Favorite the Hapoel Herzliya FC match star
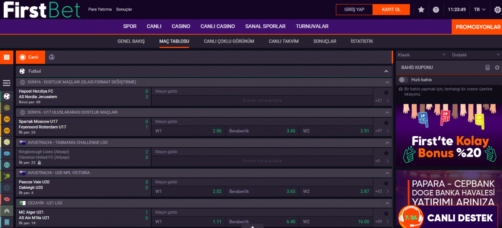 tap(386, 92)
